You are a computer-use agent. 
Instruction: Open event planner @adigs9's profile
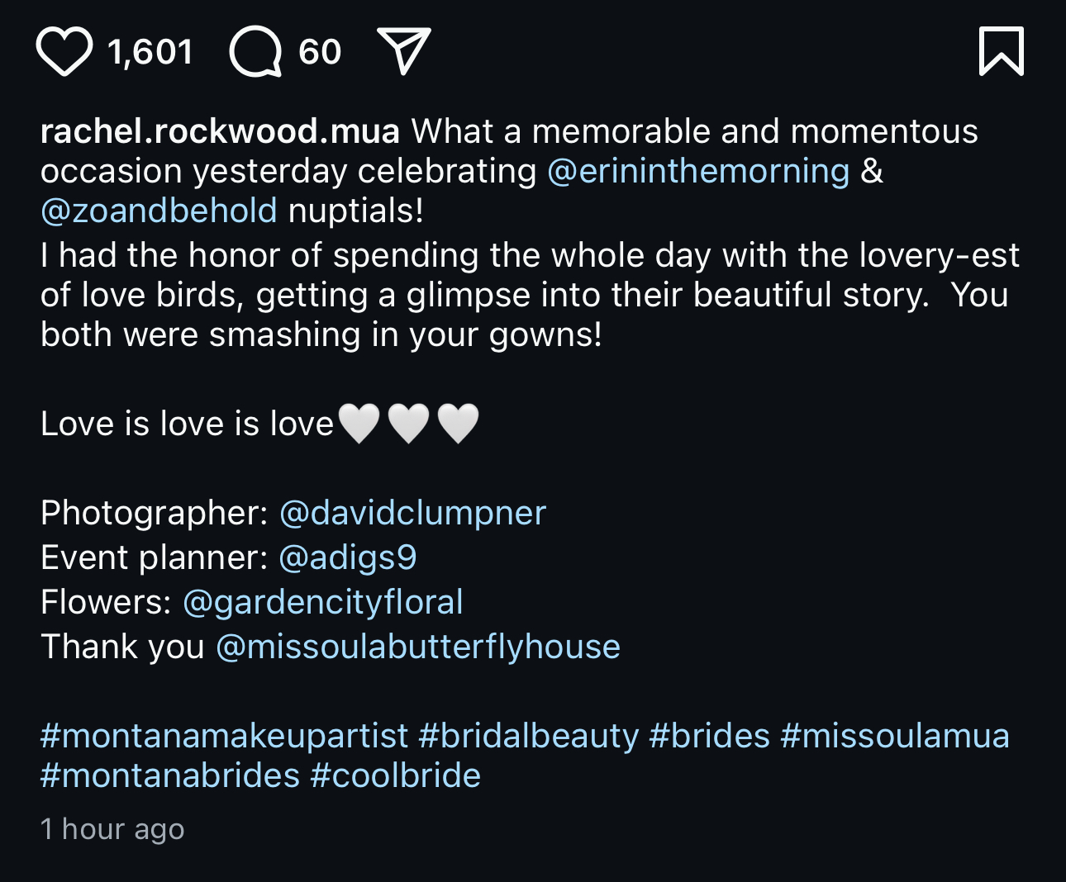point(348,558)
